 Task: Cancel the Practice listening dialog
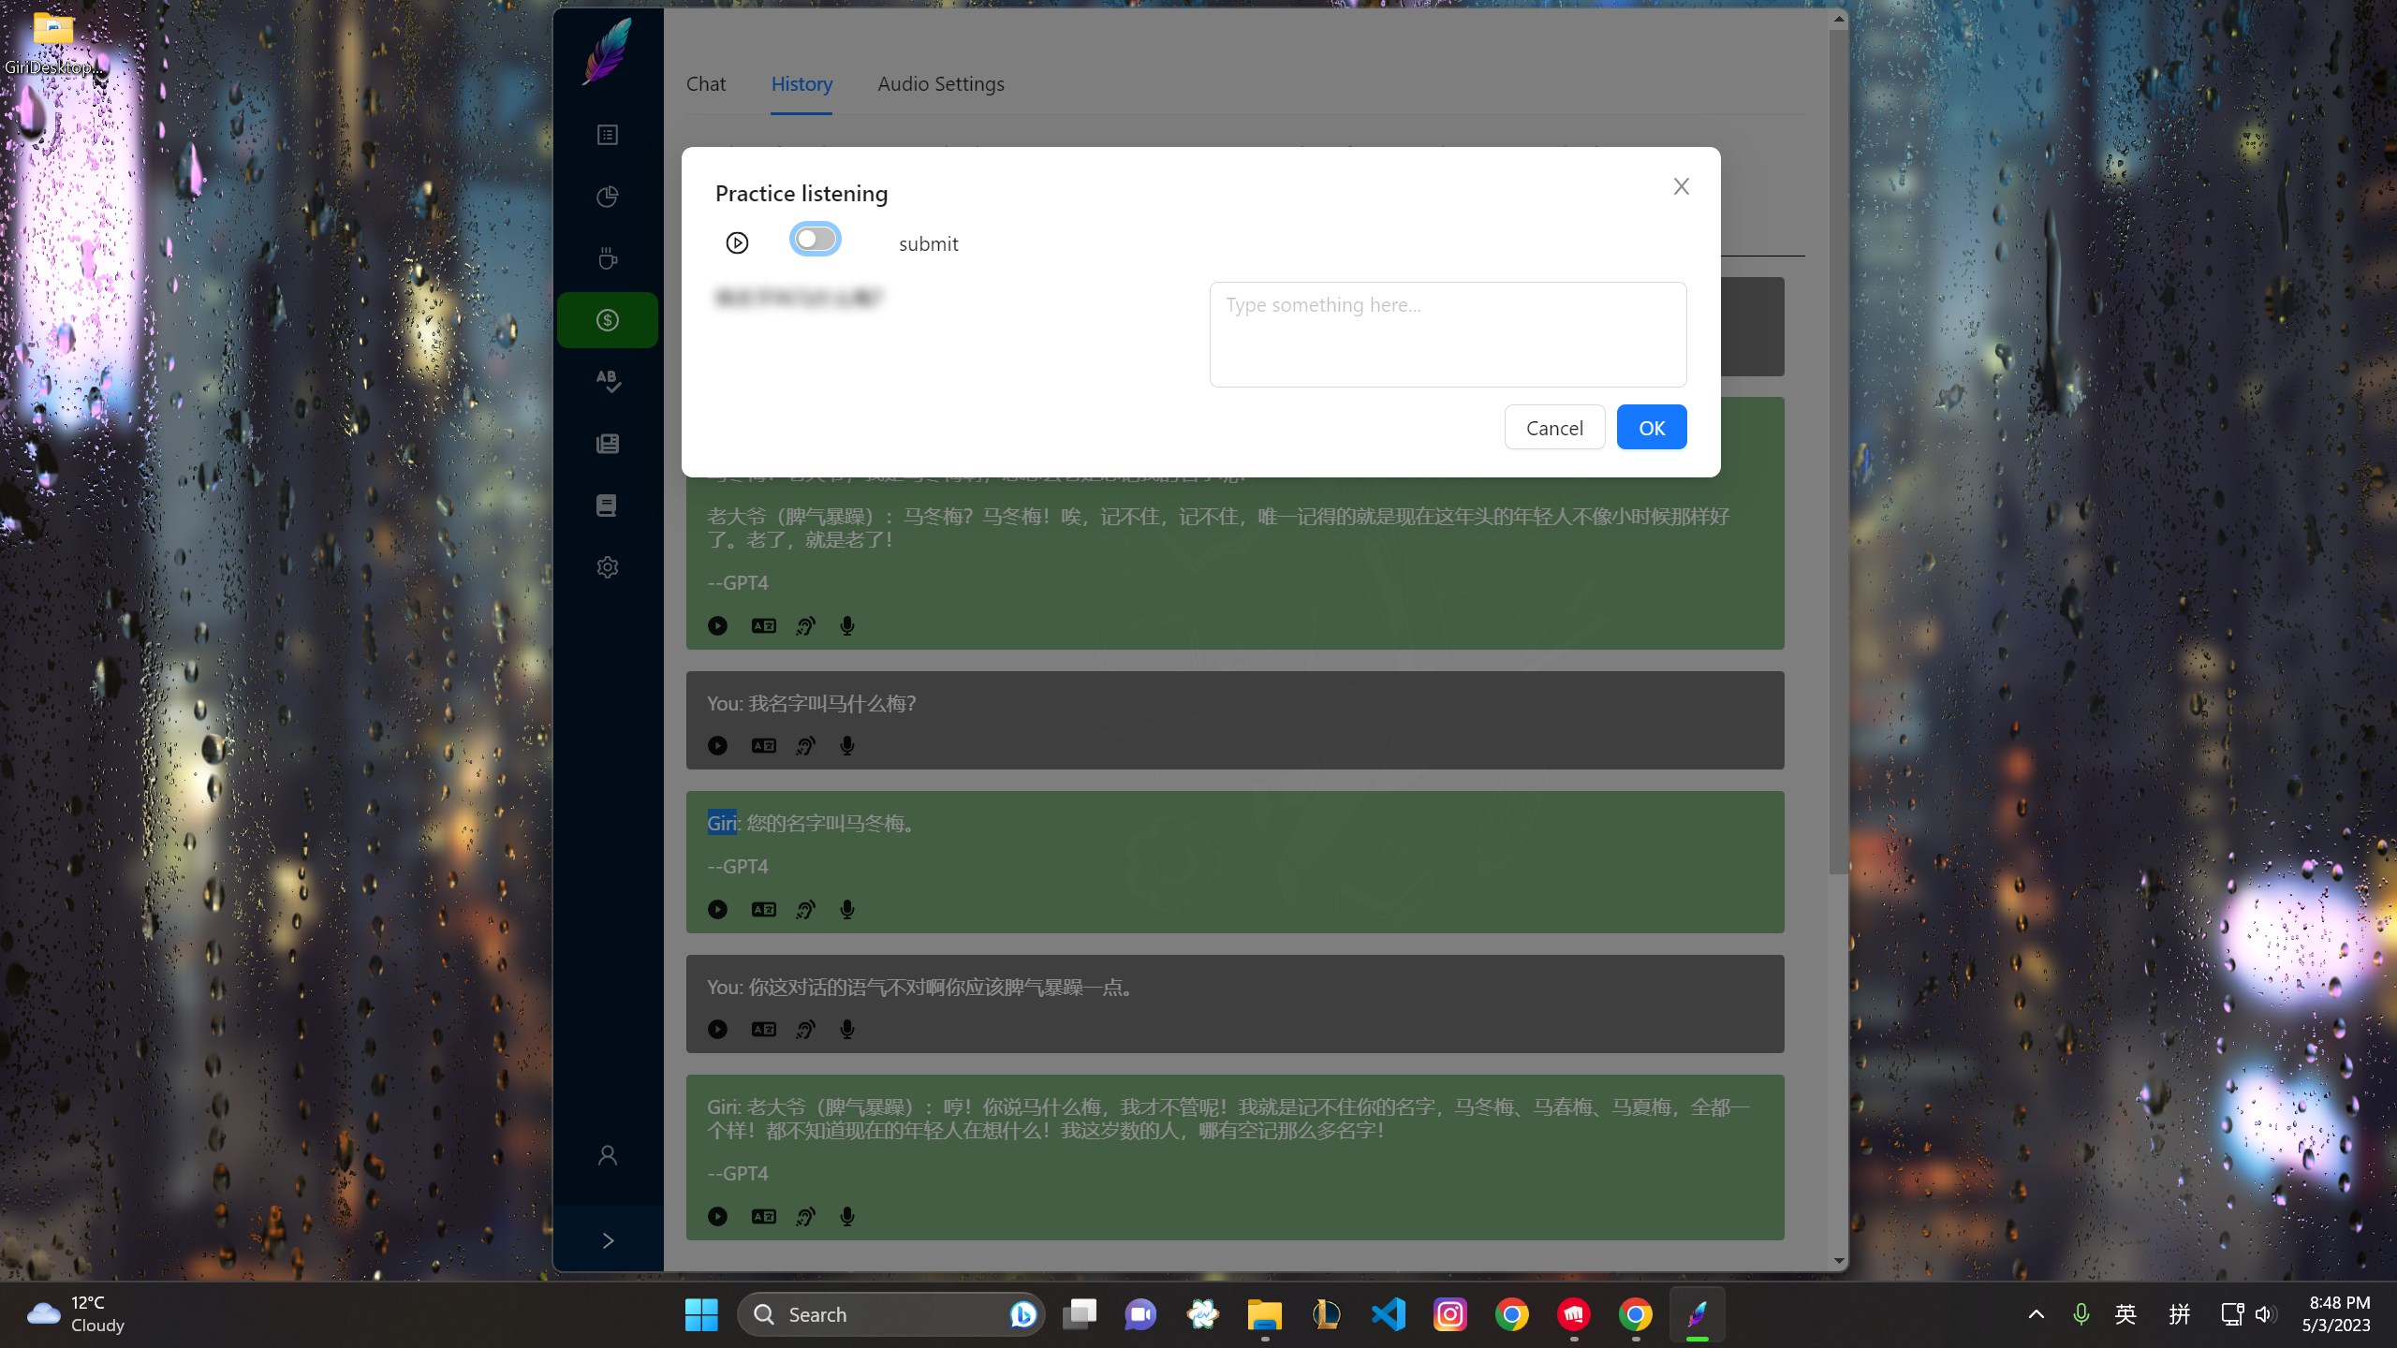1554,428
